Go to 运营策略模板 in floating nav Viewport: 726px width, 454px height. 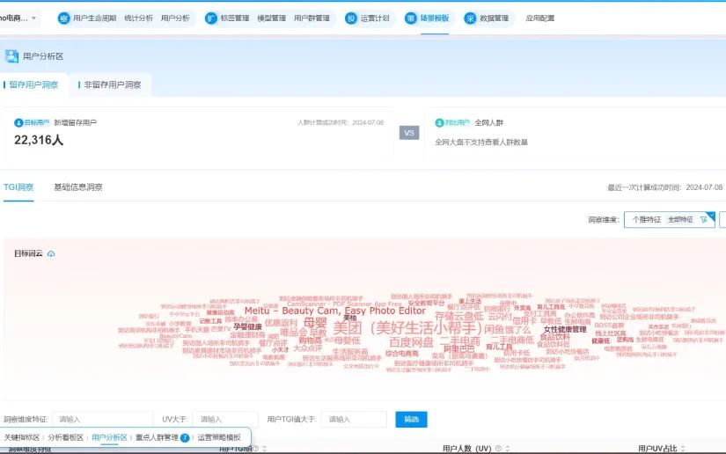pyautogui.click(x=219, y=437)
